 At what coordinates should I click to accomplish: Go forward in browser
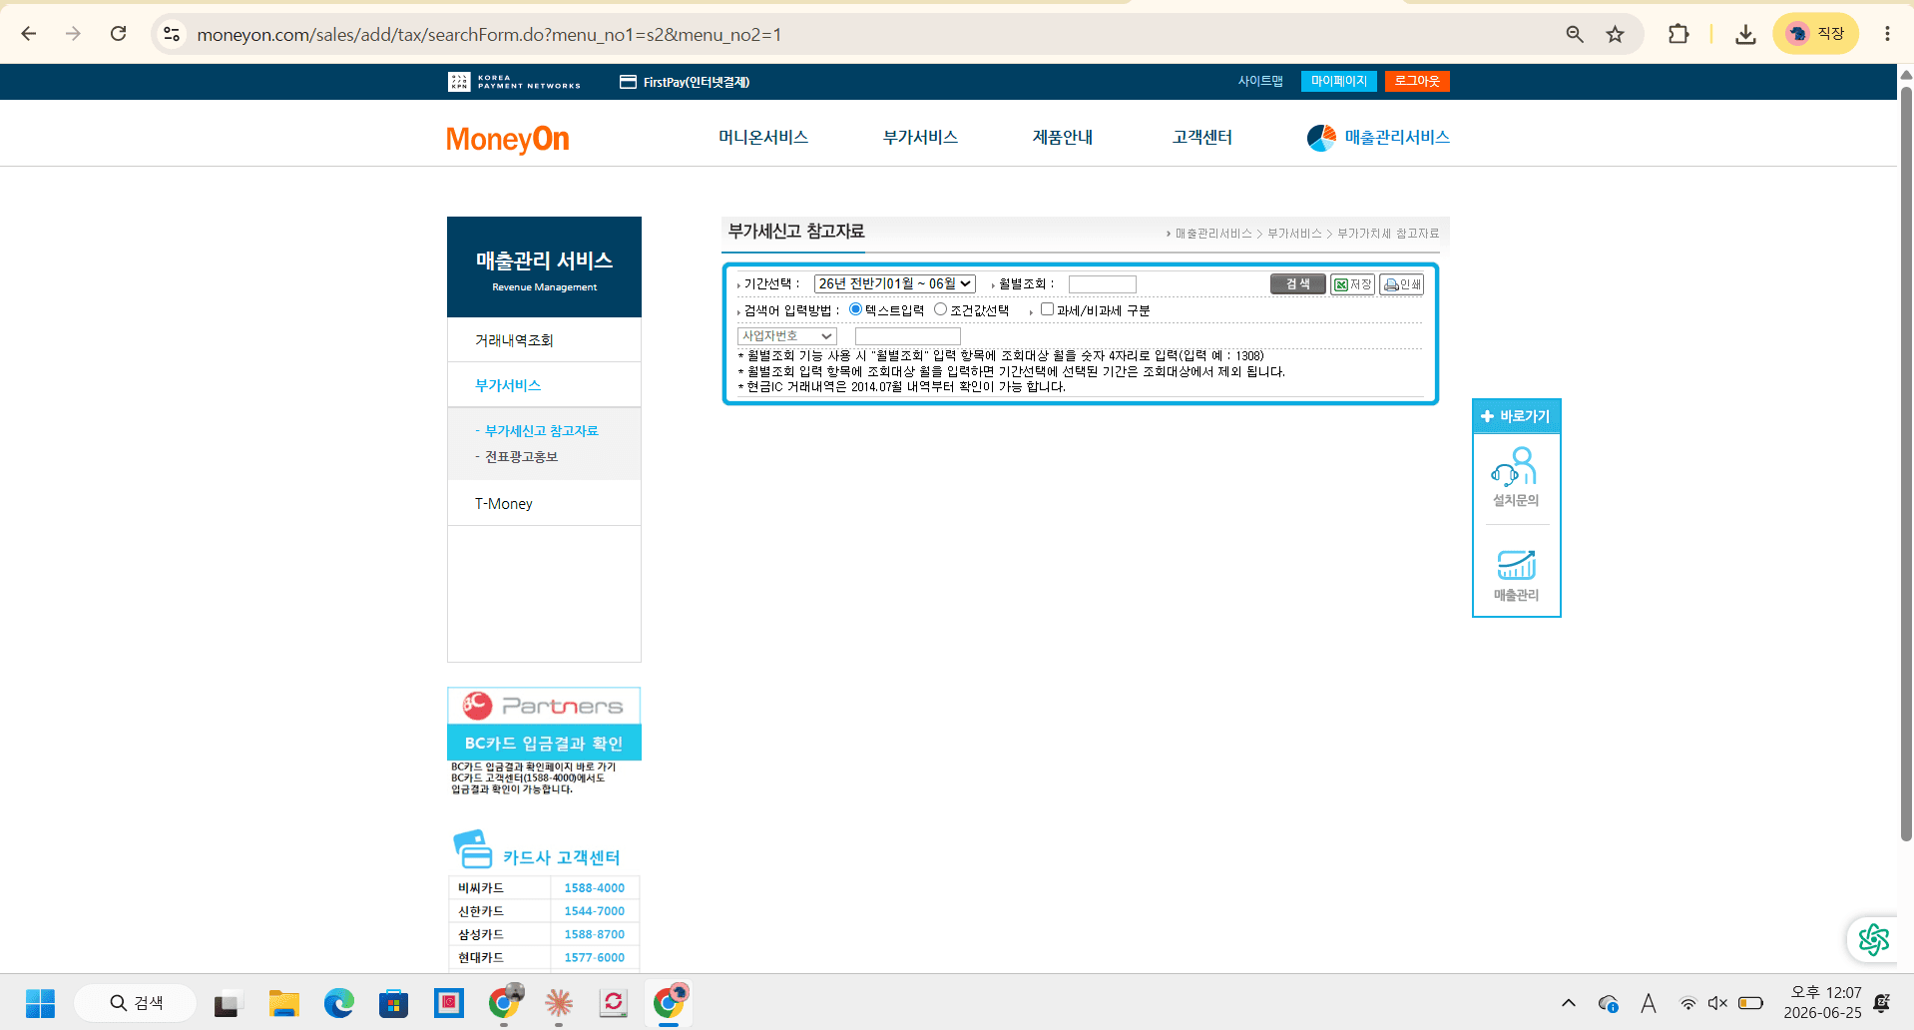pyautogui.click(x=73, y=34)
